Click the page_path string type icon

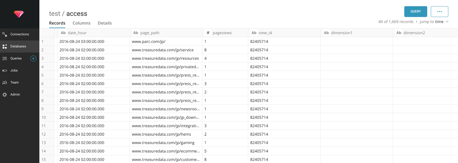click(x=136, y=33)
